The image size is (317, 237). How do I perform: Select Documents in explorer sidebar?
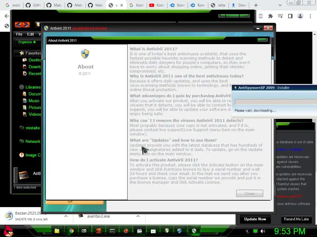click(32, 94)
